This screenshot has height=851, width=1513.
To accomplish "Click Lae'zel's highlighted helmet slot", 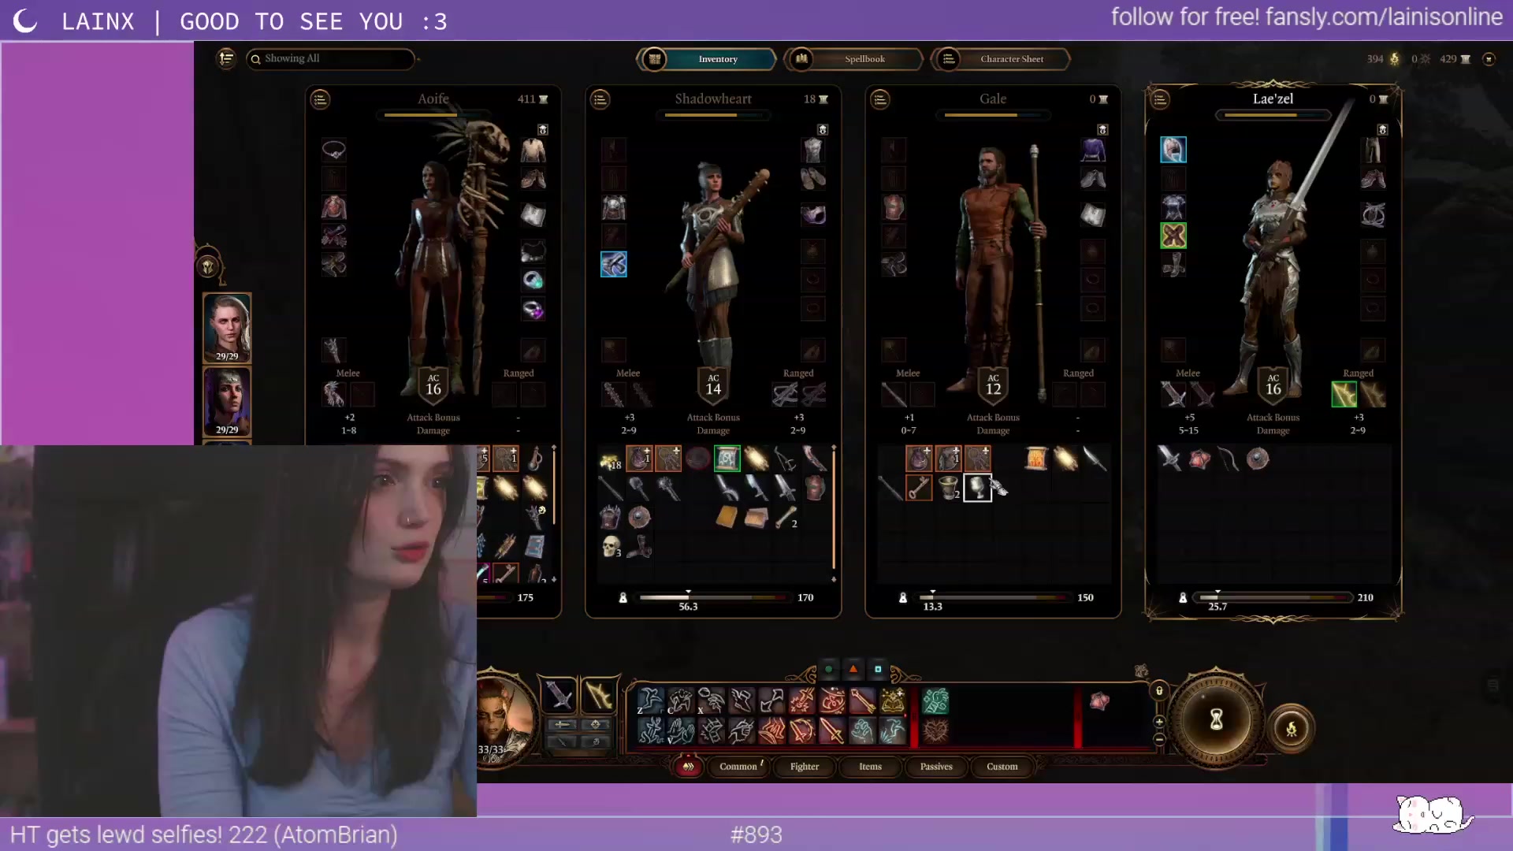I will [x=1173, y=150].
